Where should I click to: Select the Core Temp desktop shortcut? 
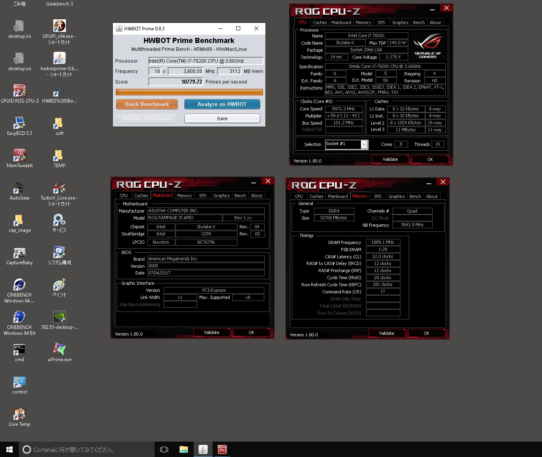click(x=19, y=417)
